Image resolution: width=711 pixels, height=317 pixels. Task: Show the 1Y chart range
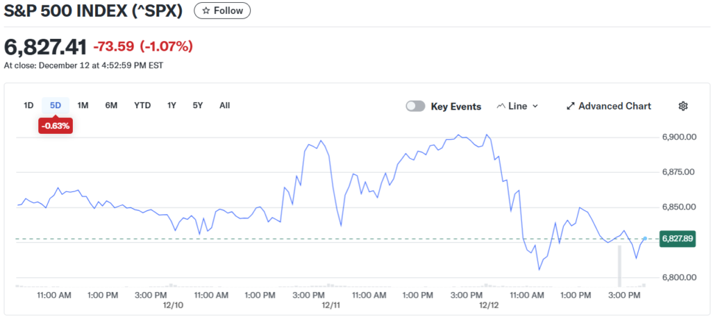[172, 105]
